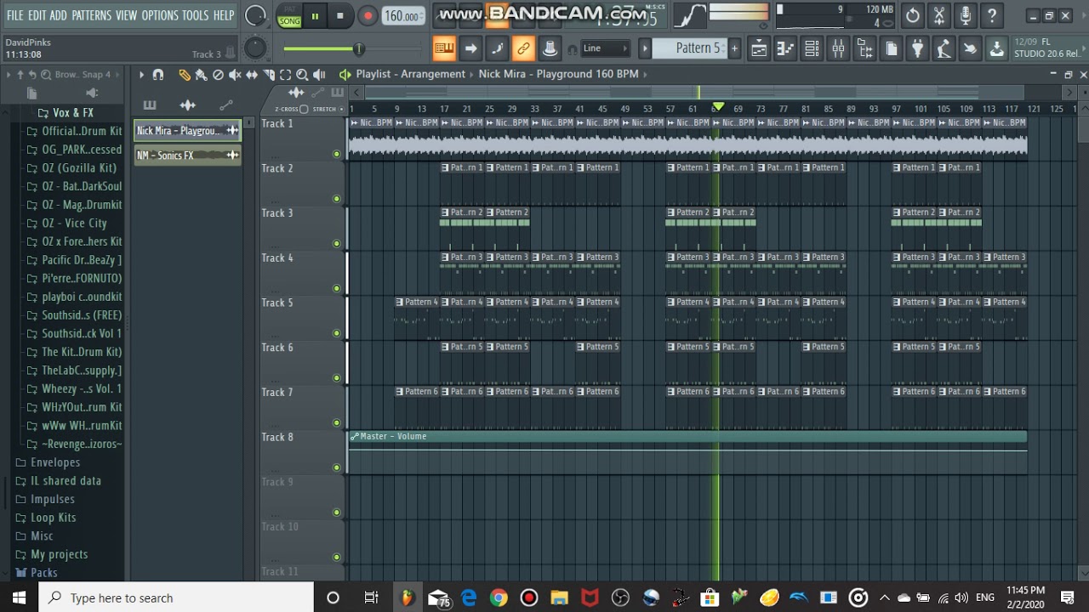The image size is (1089, 612).
Task: Toggle the Z-CROSS option
Action: point(304,109)
